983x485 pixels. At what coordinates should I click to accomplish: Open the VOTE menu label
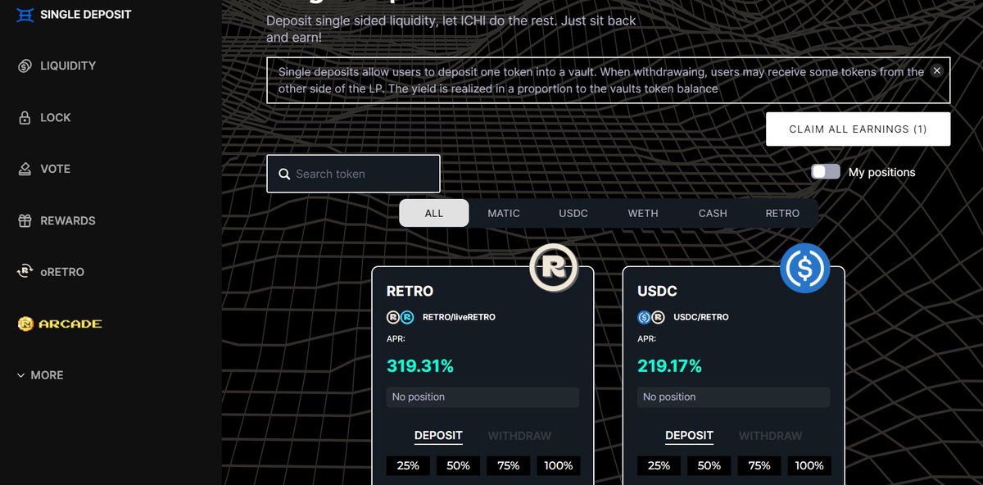point(56,169)
